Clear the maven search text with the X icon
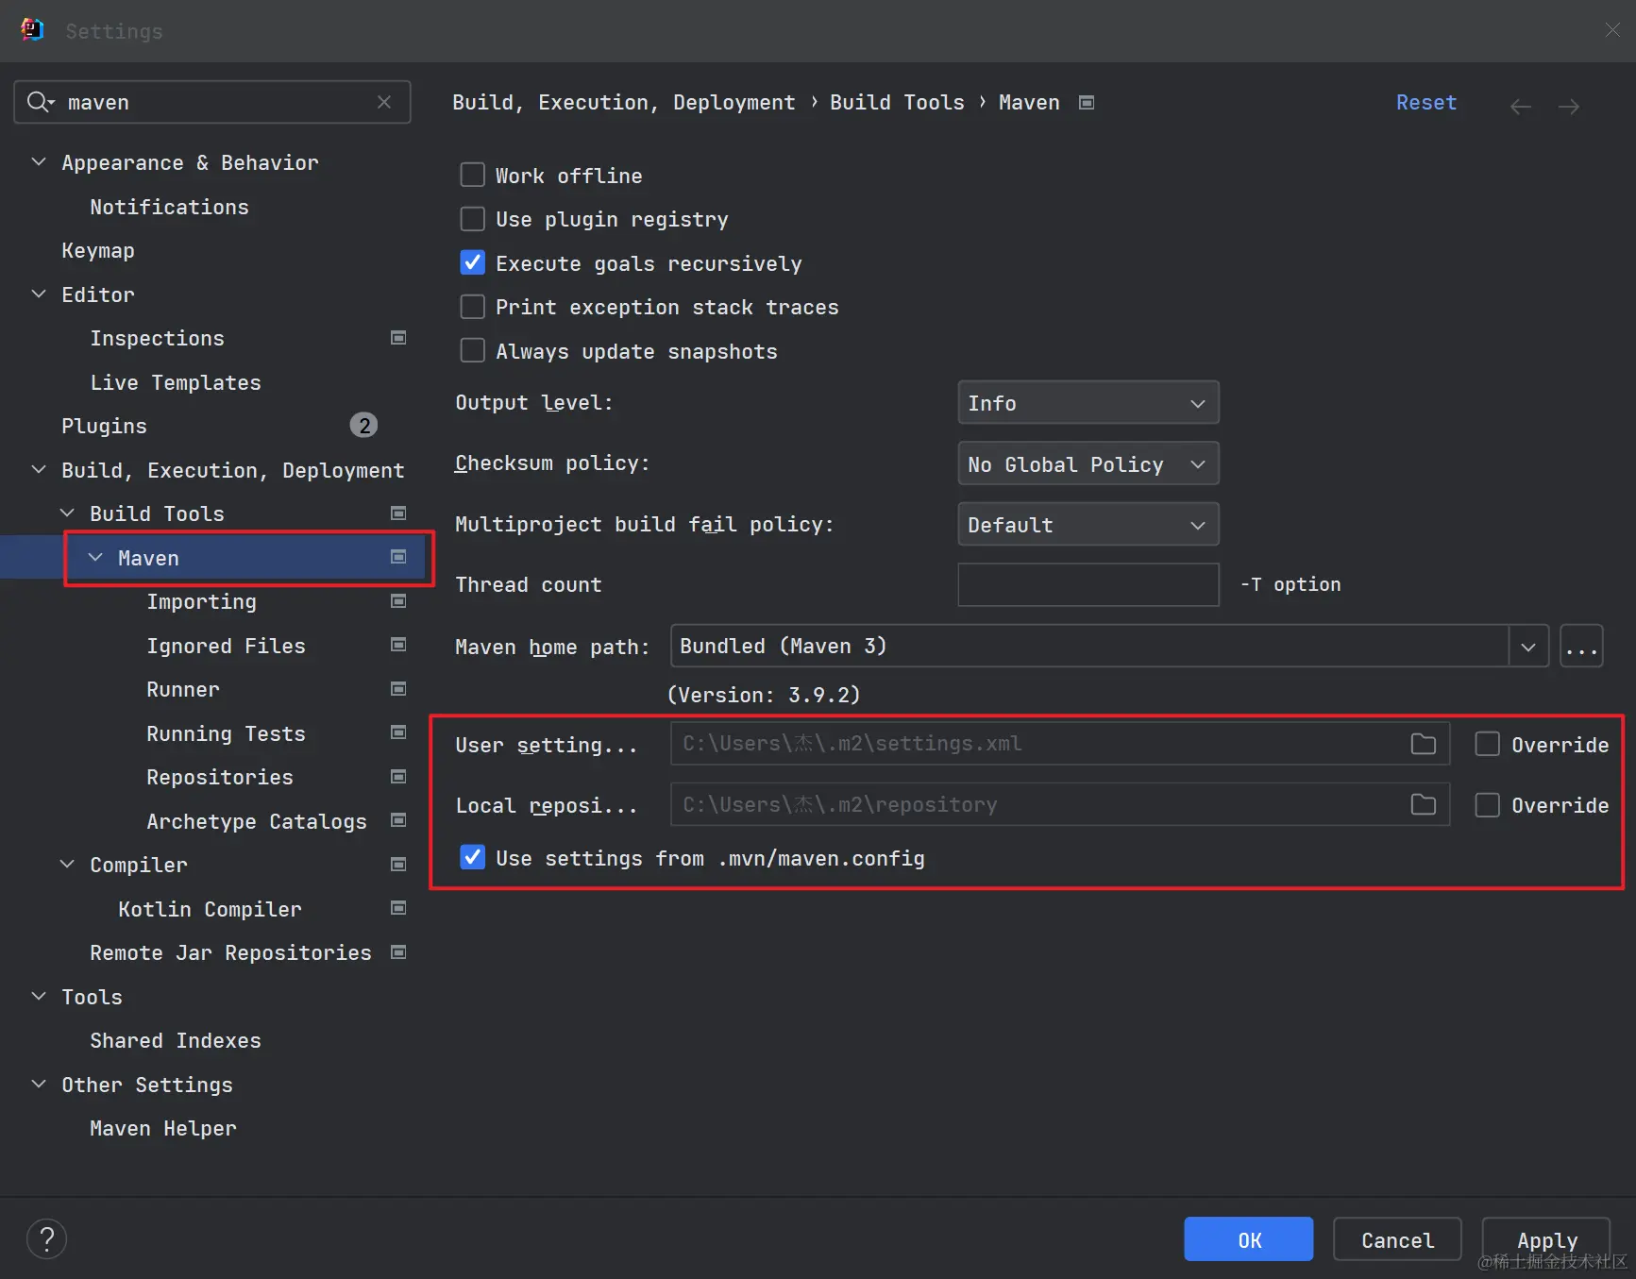 pos(384,102)
